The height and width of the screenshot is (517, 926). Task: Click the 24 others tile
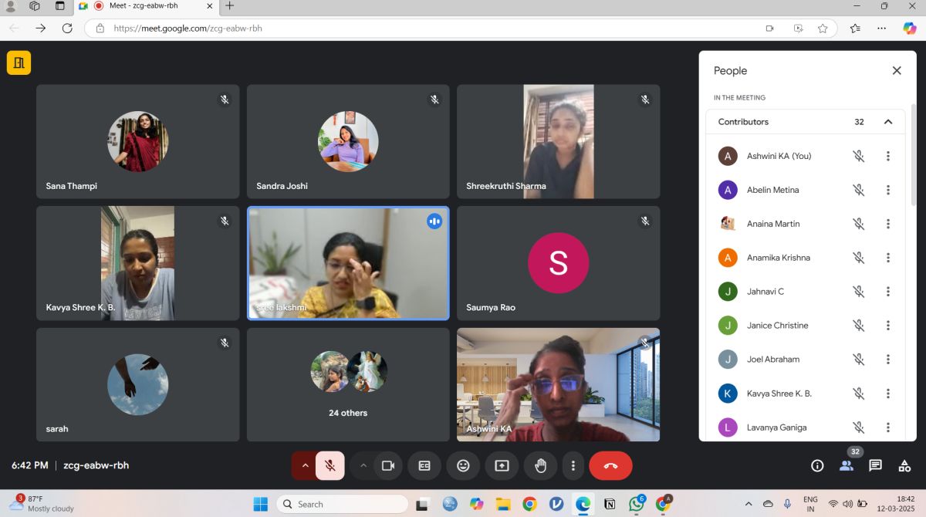point(348,384)
